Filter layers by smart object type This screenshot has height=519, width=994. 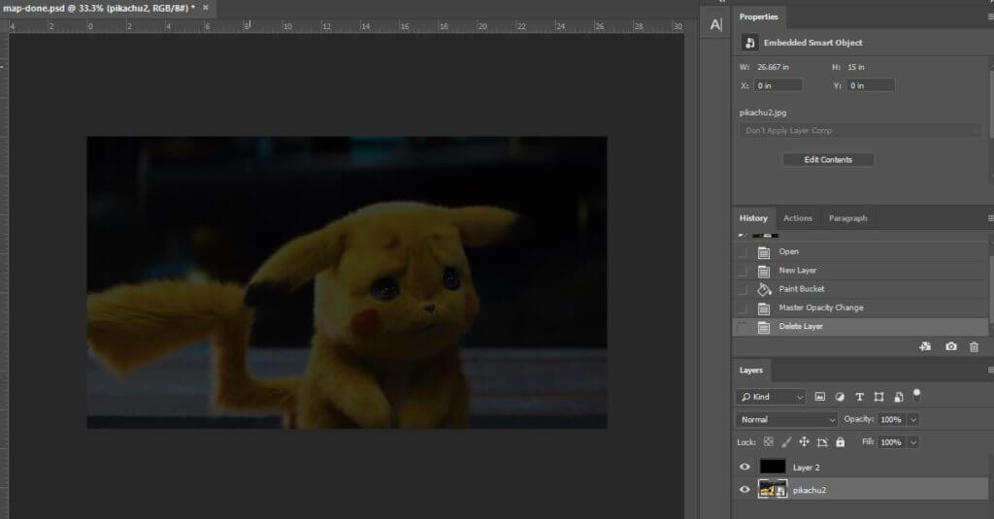click(898, 397)
